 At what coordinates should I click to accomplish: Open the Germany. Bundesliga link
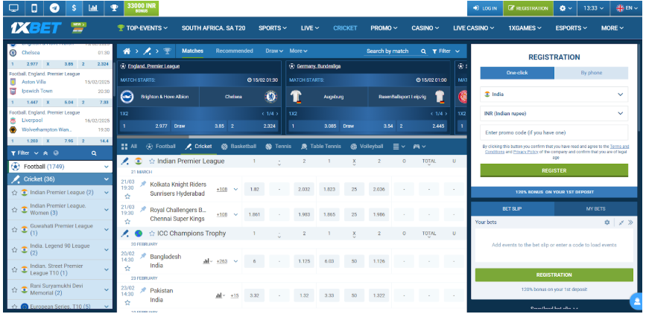click(318, 65)
